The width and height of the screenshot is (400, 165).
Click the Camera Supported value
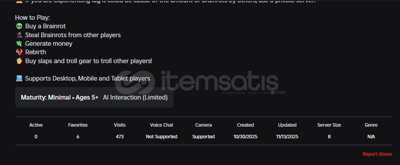pyautogui.click(x=203, y=137)
